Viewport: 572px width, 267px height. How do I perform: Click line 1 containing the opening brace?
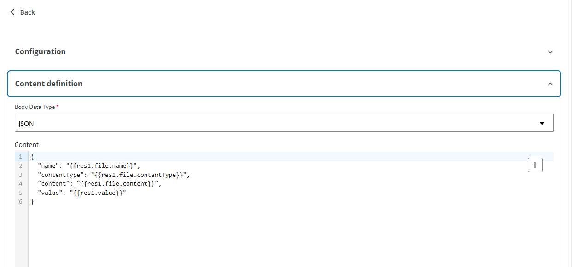click(32, 156)
